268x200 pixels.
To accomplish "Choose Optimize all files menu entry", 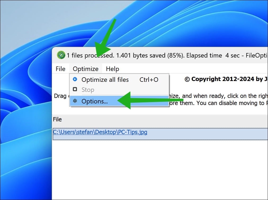I will [x=119, y=80].
